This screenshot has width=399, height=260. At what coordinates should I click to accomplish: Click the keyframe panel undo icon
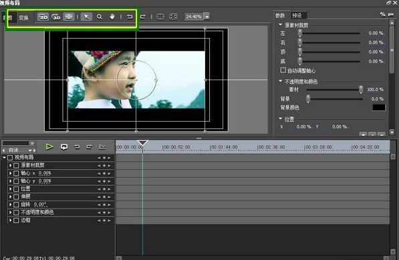coord(77,147)
